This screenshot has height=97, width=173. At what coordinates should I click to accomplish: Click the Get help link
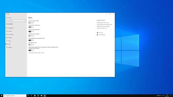pos(101,33)
